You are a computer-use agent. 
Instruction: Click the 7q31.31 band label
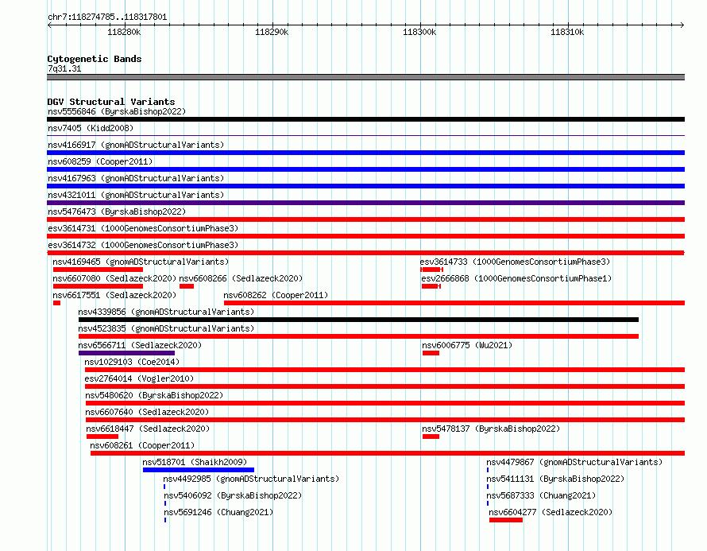[64, 68]
